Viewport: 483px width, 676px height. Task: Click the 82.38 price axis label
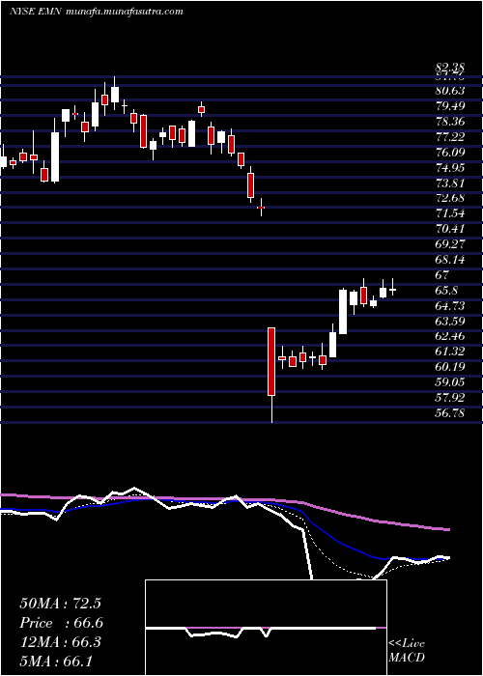[450, 68]
